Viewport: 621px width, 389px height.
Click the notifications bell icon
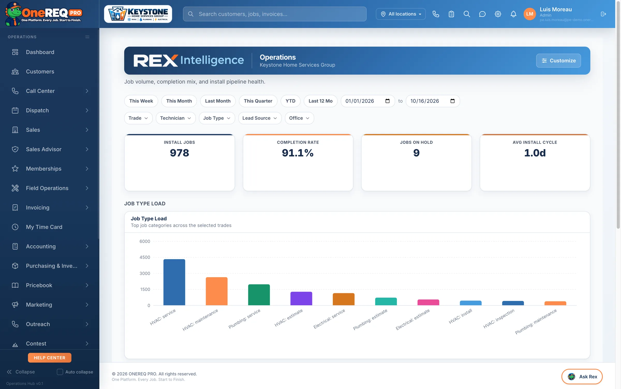(513, 14)
